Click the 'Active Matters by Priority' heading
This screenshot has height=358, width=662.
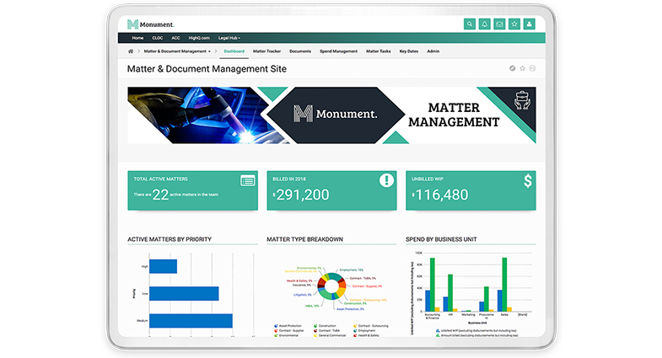[x=170, y=239]
